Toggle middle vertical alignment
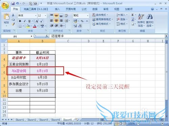169x126 pixels. (56, 16)
